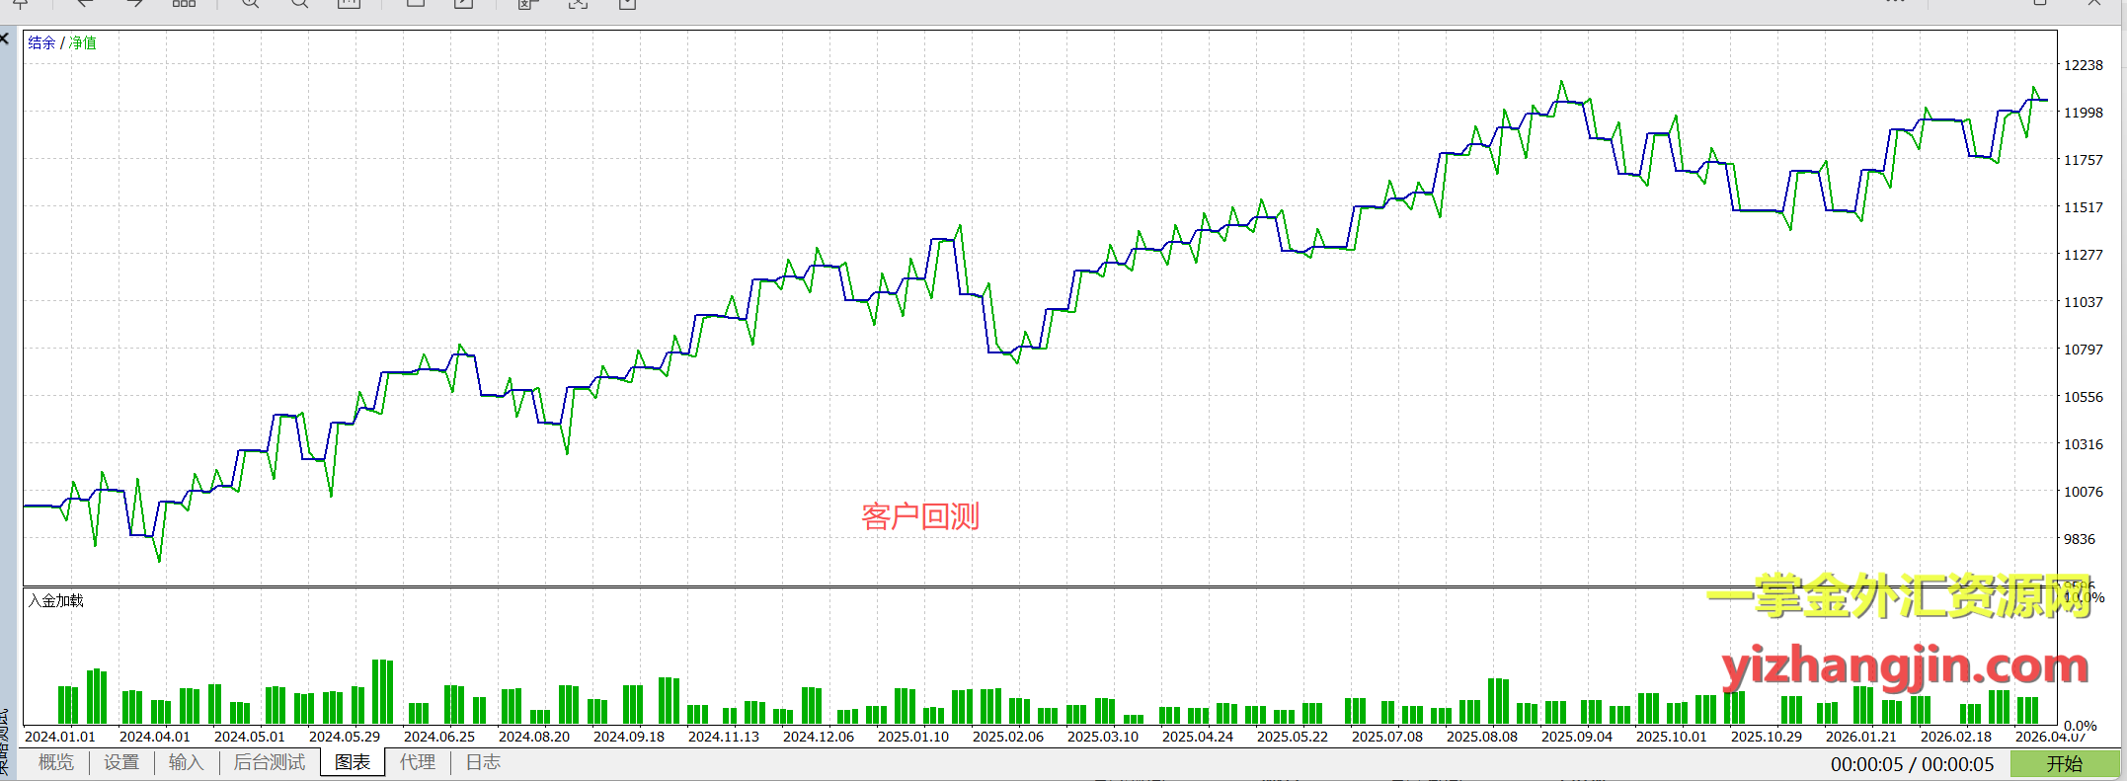
Task: Open the three-dots more options menu
Action: click(x=1895, y=2)
